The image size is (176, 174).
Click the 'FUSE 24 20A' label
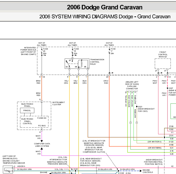click(x=45, y=51)
